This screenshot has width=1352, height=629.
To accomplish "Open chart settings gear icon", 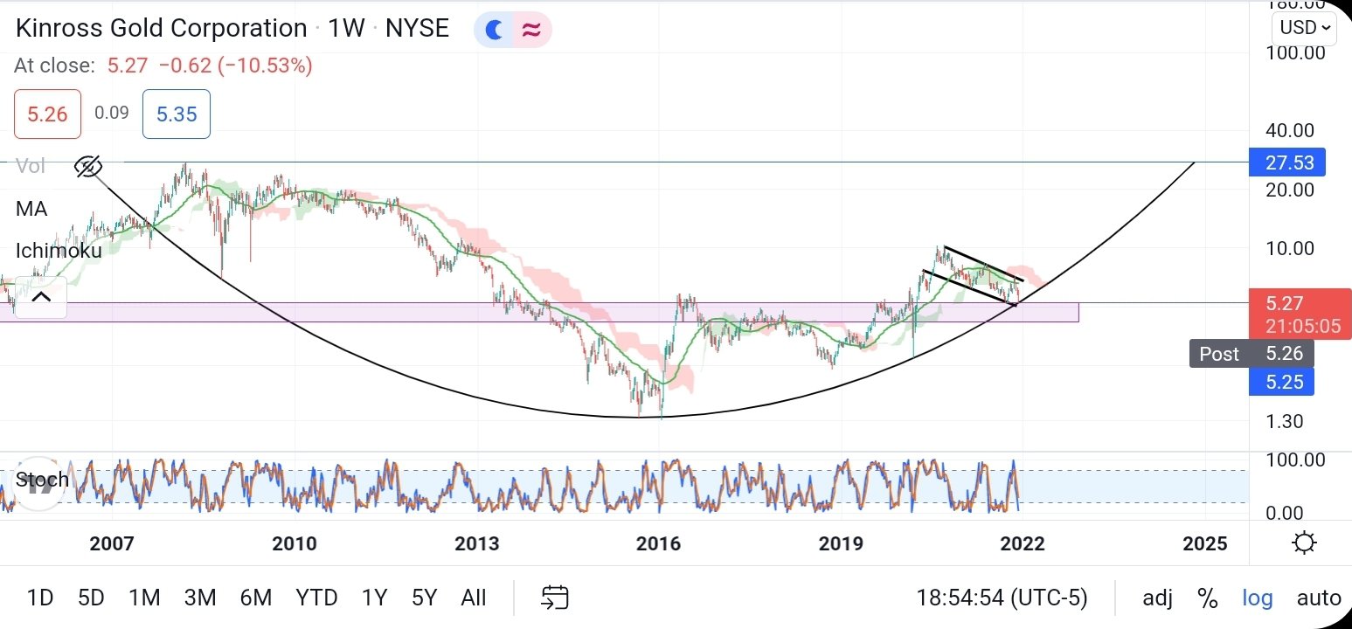I will click(1304, 543).
